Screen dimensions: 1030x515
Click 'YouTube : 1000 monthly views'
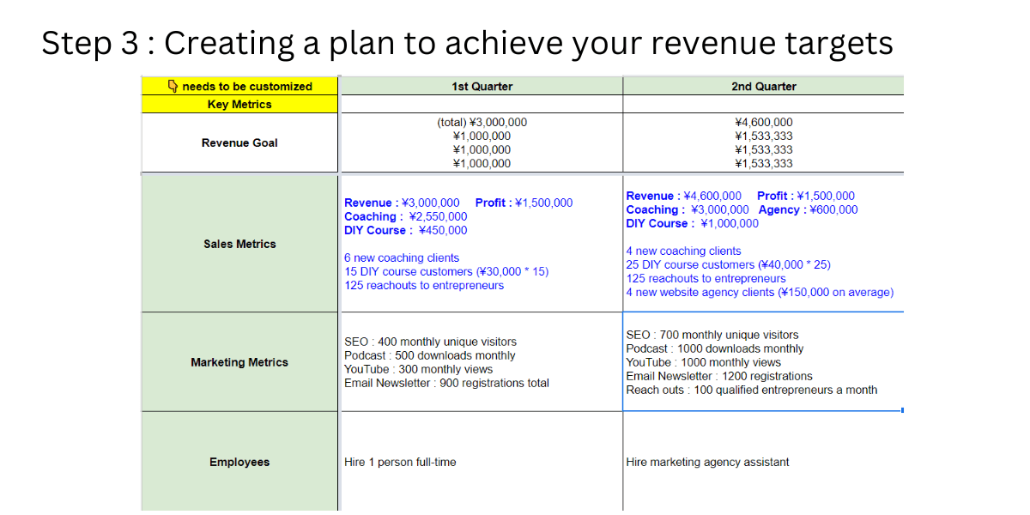pyautogui.click(x=704, y=363)
